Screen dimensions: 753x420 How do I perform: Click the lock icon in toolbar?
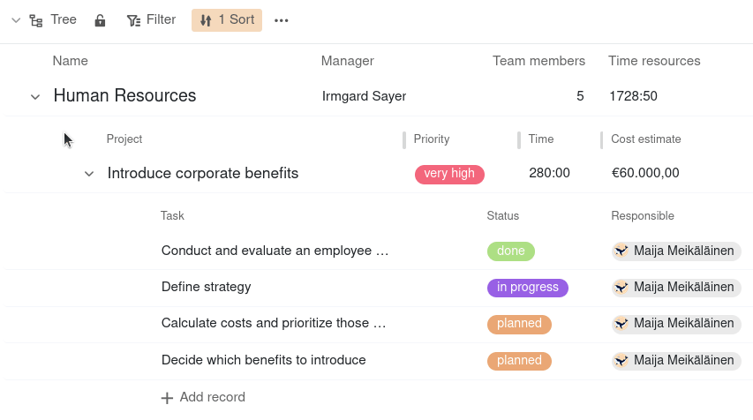(100, 20)
